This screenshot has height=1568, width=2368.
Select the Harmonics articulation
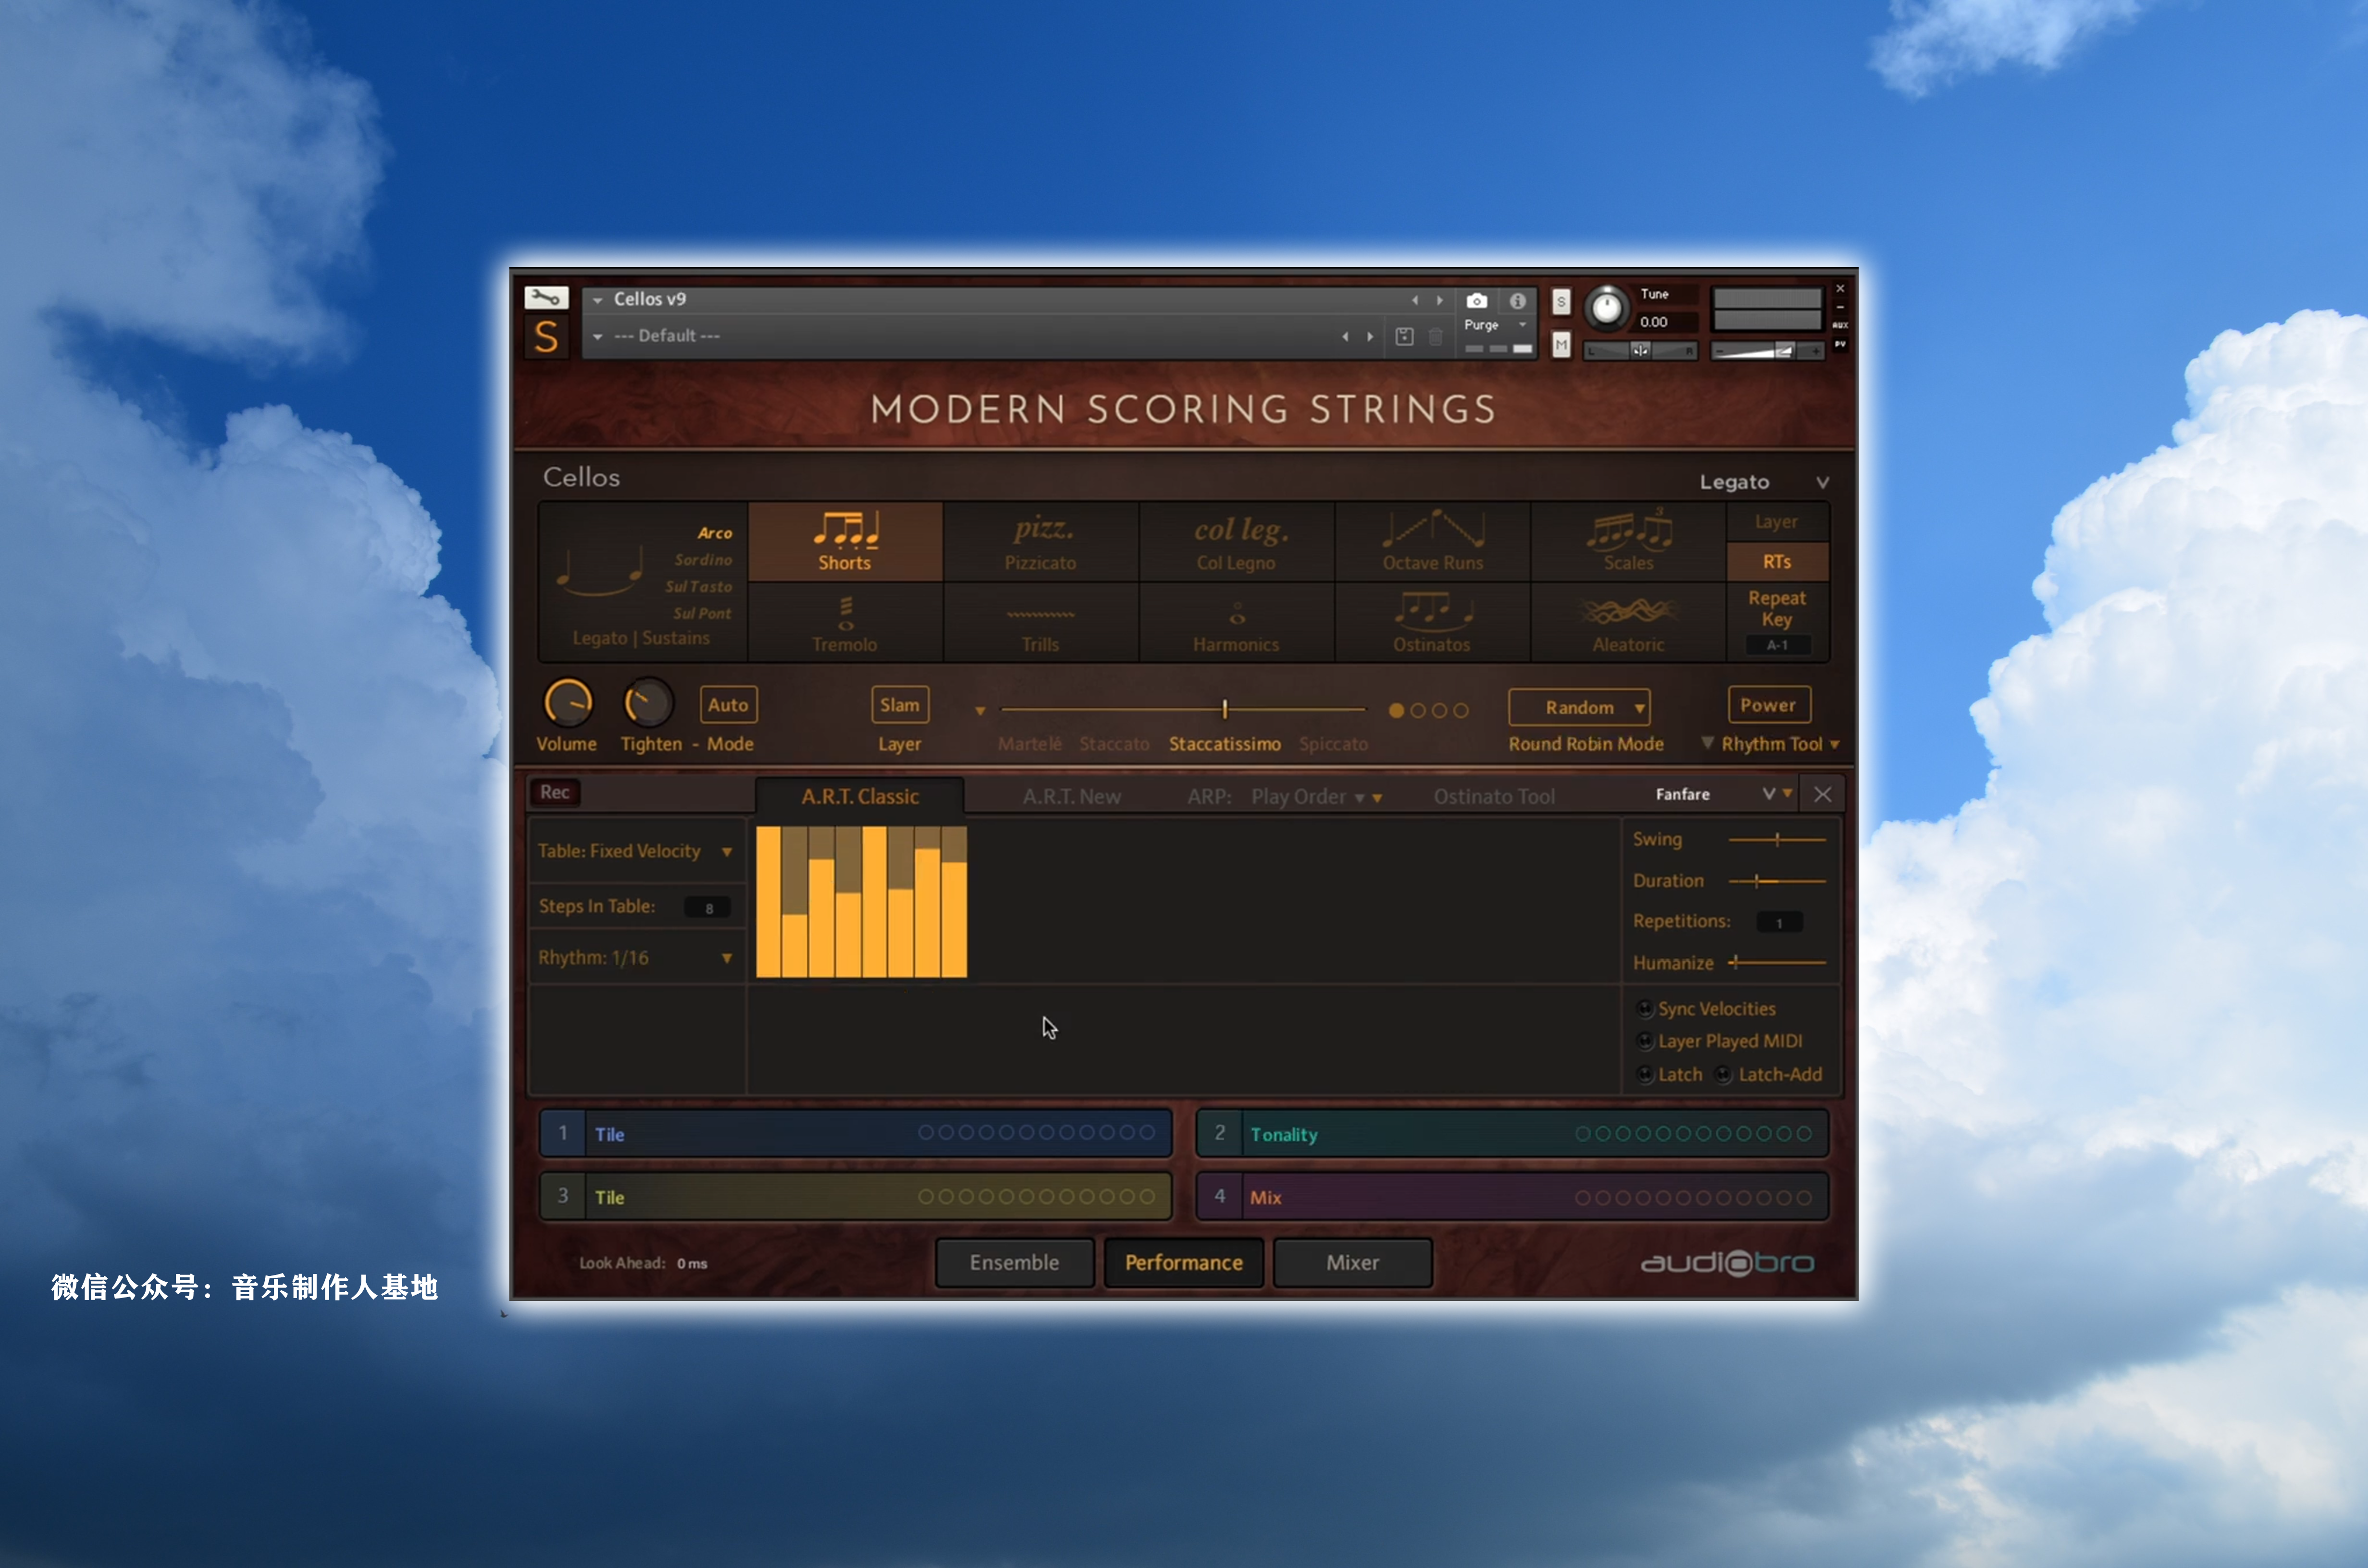coord(1236,623)
